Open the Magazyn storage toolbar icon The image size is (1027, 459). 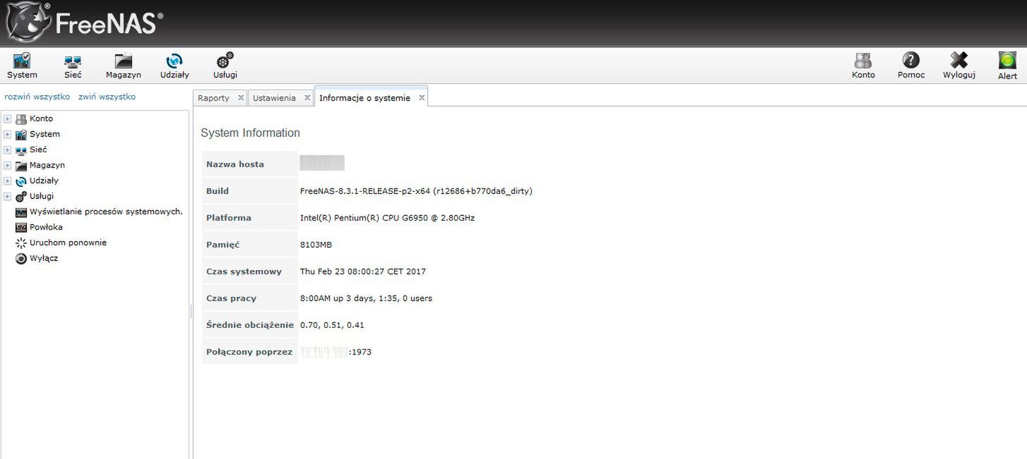click(124, 61)
